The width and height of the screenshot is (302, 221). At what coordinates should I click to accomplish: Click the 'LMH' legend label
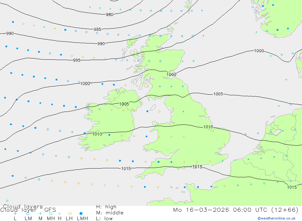pos(82,219)
